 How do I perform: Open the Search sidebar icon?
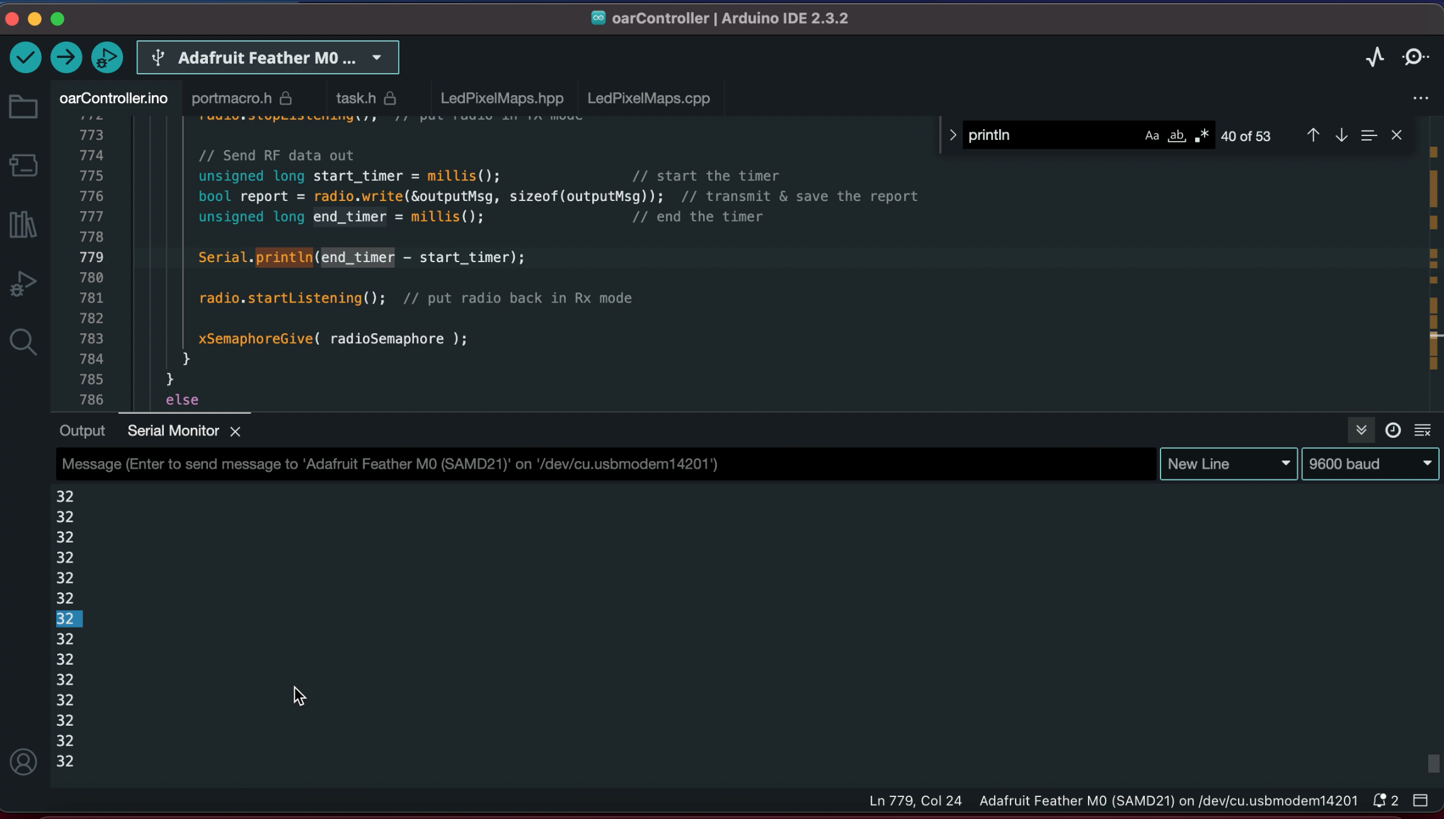[x=23, y=342]
